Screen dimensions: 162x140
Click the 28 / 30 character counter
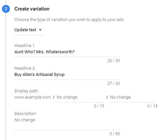[x=114, y=61]
